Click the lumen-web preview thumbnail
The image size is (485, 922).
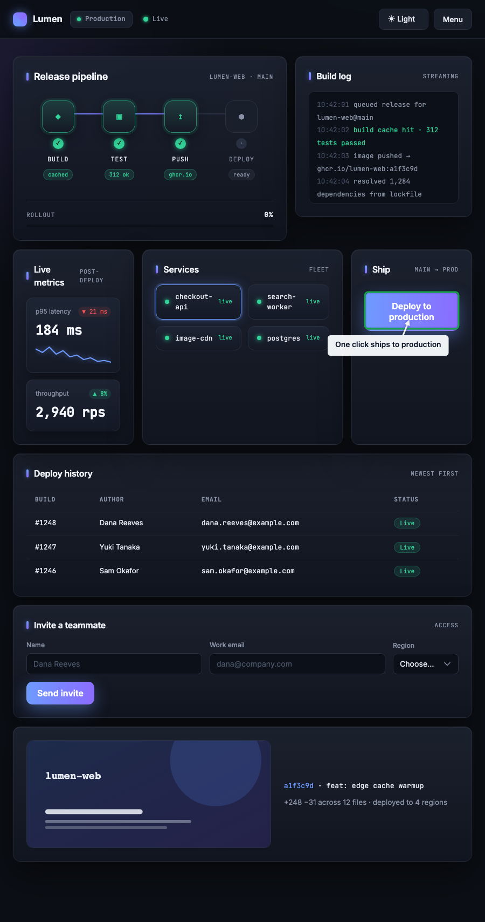pyautogui.click(x=149, y=794)
